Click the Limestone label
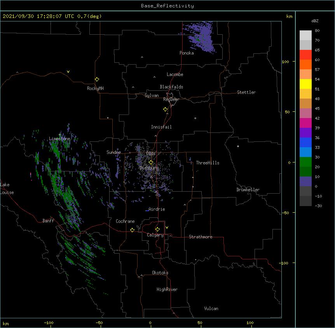 click(59, 139)
